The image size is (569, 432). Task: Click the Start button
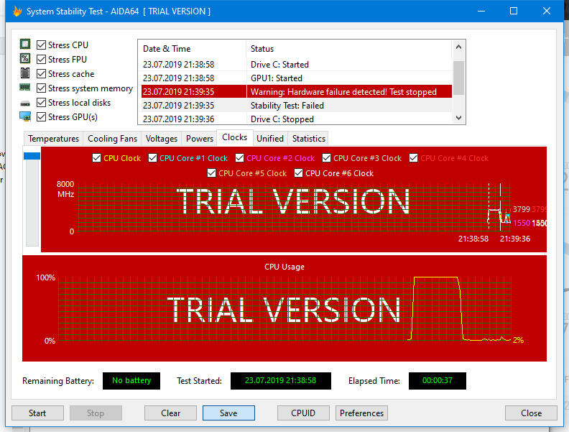coord(37,413)
